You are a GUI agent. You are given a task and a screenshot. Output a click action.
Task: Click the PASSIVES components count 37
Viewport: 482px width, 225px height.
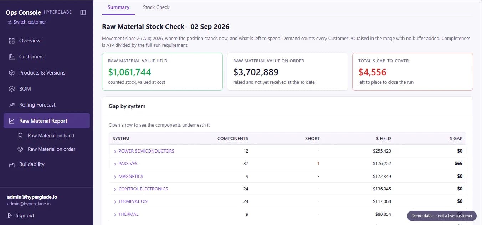[246, 164]
